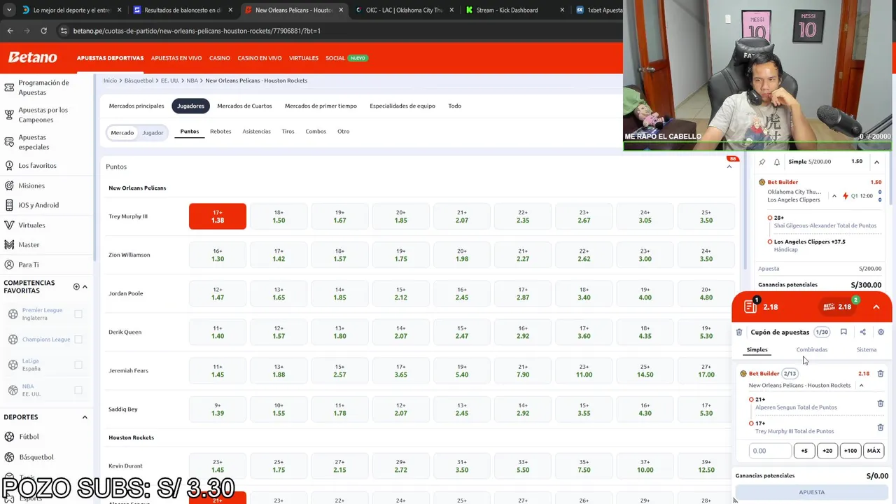Open the Apuestas especiales sidebar icon

[x=9, y=142]
